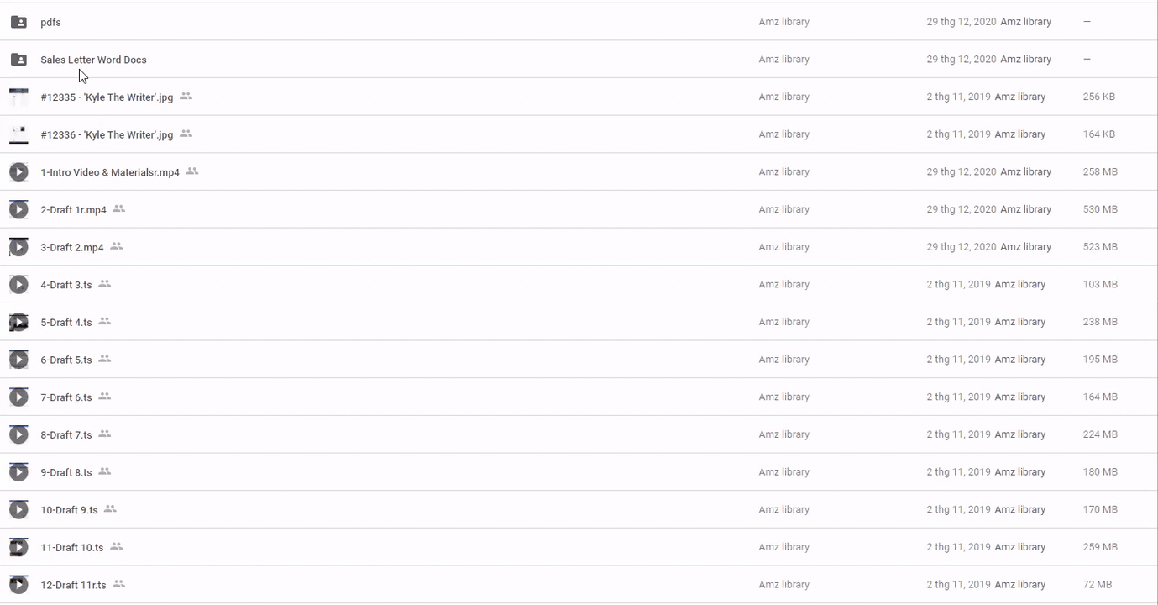1158x605 pixels.
Task: Click the 530 MB size of 2-Draft 1r.mp4
Action: click(x=1100, y=209)
